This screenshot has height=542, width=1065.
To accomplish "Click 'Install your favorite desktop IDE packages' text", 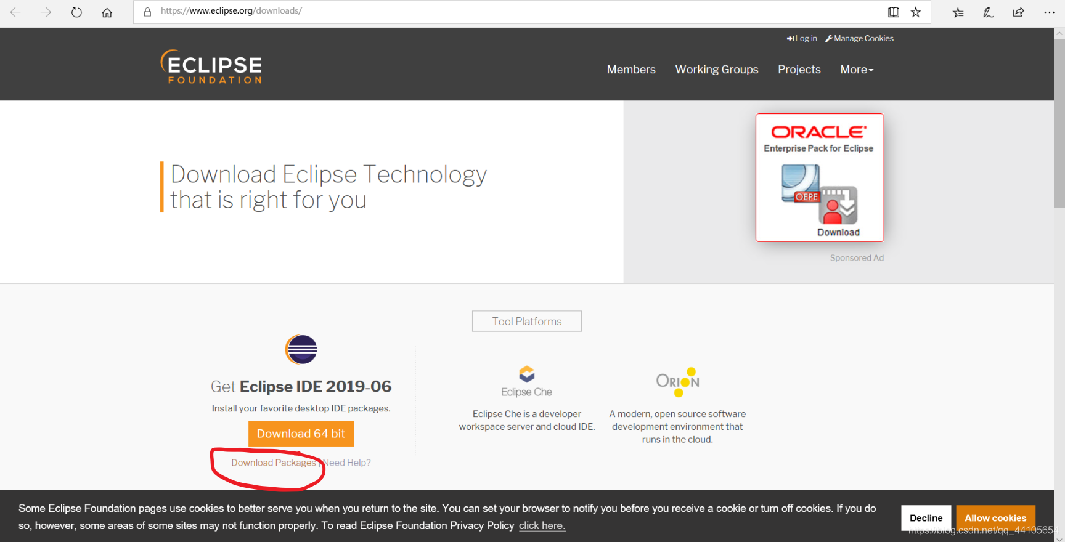I will [301, 408].
